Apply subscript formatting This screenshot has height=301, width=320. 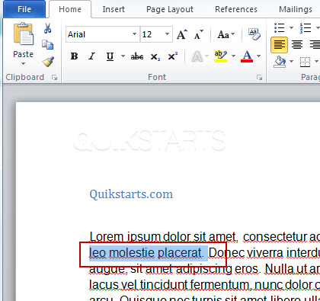tap(155, 56)
